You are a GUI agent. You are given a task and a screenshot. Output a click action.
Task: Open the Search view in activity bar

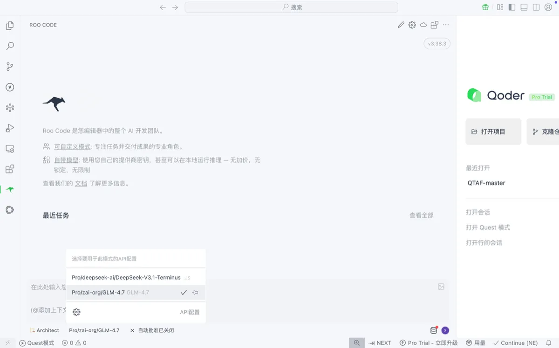tap(10, 46)
